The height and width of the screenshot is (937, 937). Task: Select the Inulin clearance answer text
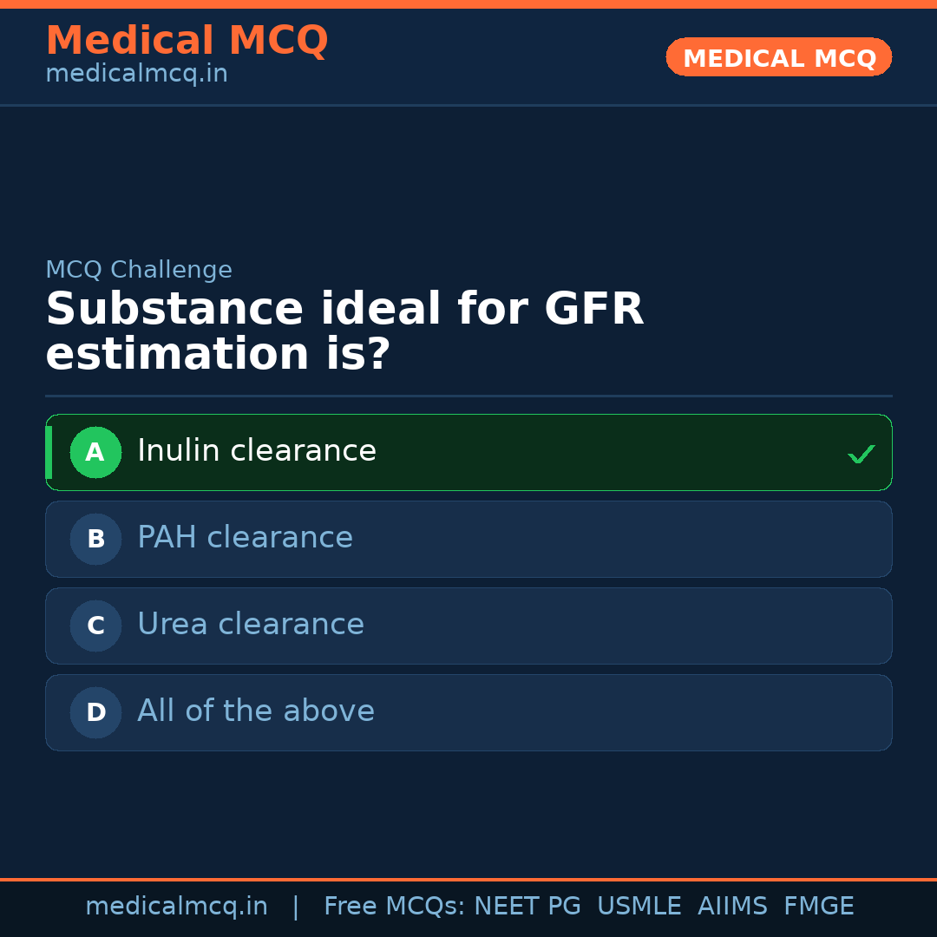tap(257, 451)
